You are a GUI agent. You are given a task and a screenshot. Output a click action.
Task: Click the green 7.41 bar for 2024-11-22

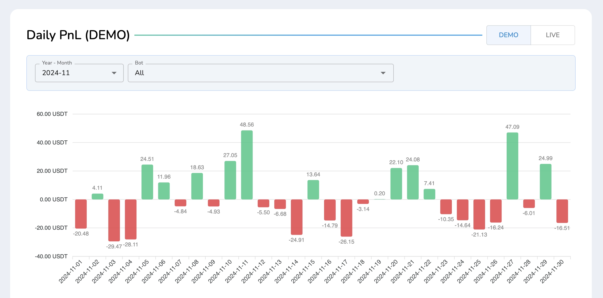point(429,194)
